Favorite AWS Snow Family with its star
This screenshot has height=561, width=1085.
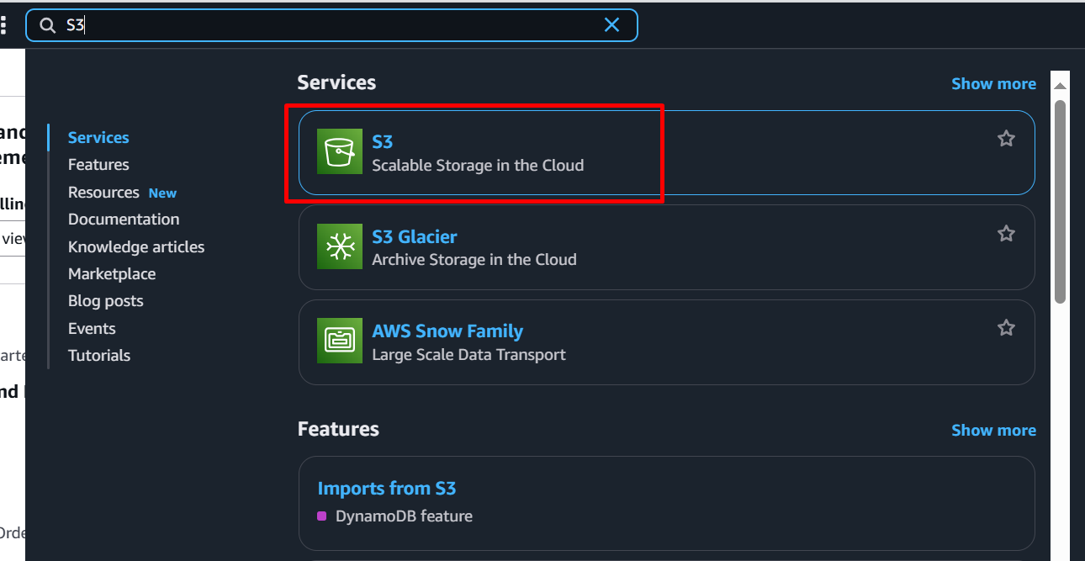click(x=1006, y=327)
